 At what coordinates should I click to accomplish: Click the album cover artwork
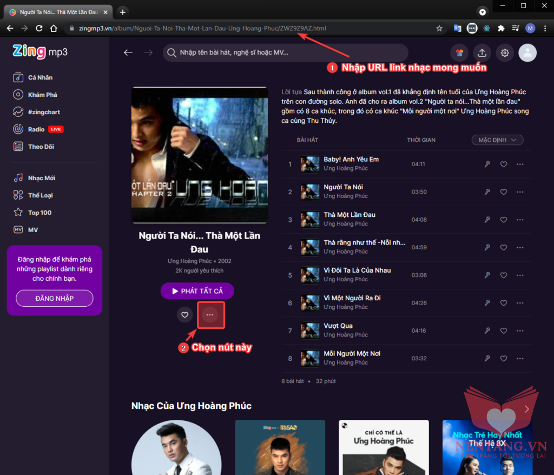(x=200, y=155)
